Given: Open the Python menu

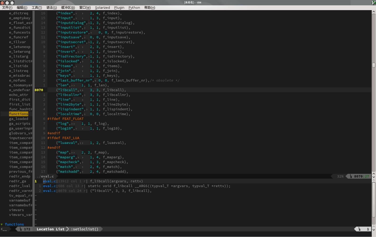Looking at the screenshot, I should (134, 7).
